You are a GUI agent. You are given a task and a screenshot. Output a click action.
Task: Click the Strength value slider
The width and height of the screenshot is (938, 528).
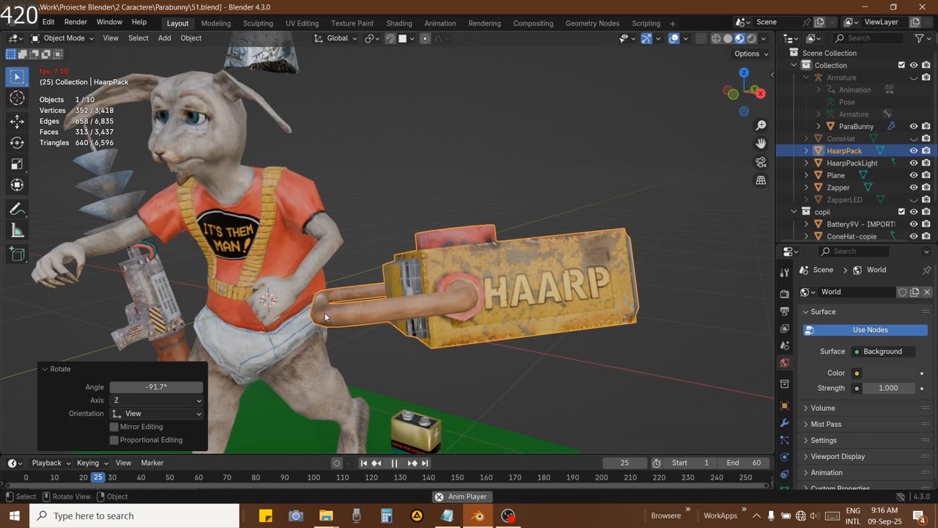887,388
